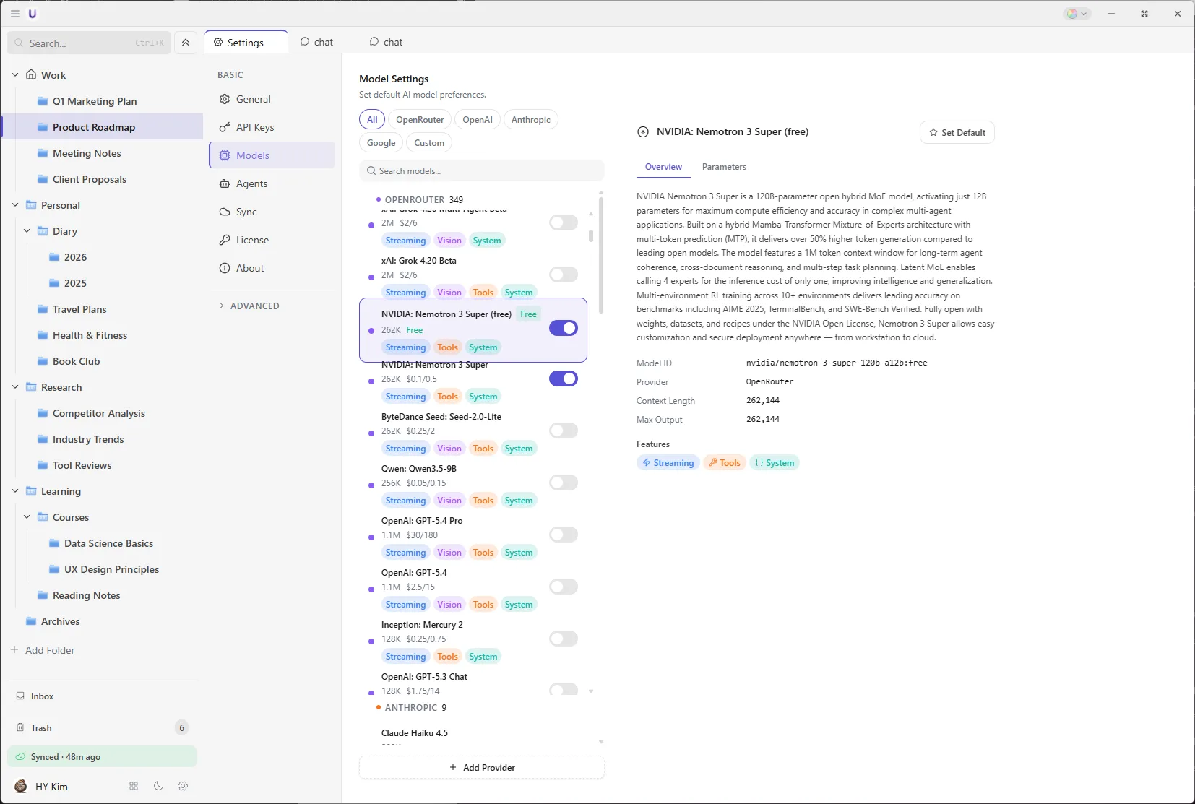Select the Agents settings section

click(252, 183)
